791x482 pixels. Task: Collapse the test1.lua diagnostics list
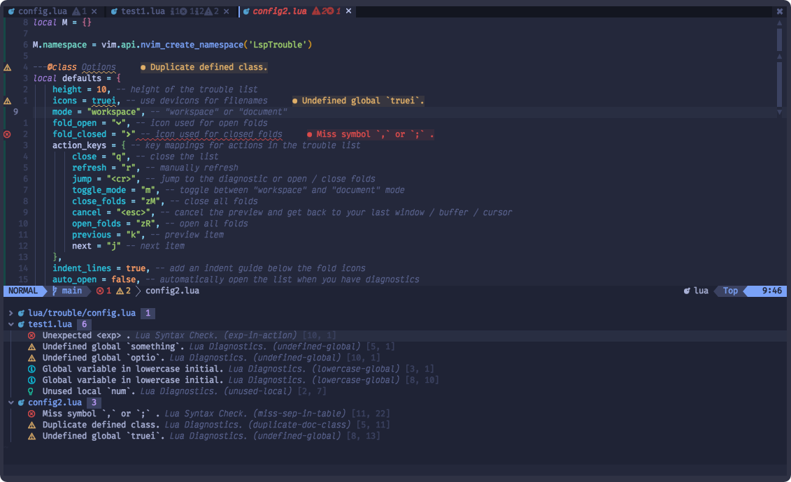(10, 323)
